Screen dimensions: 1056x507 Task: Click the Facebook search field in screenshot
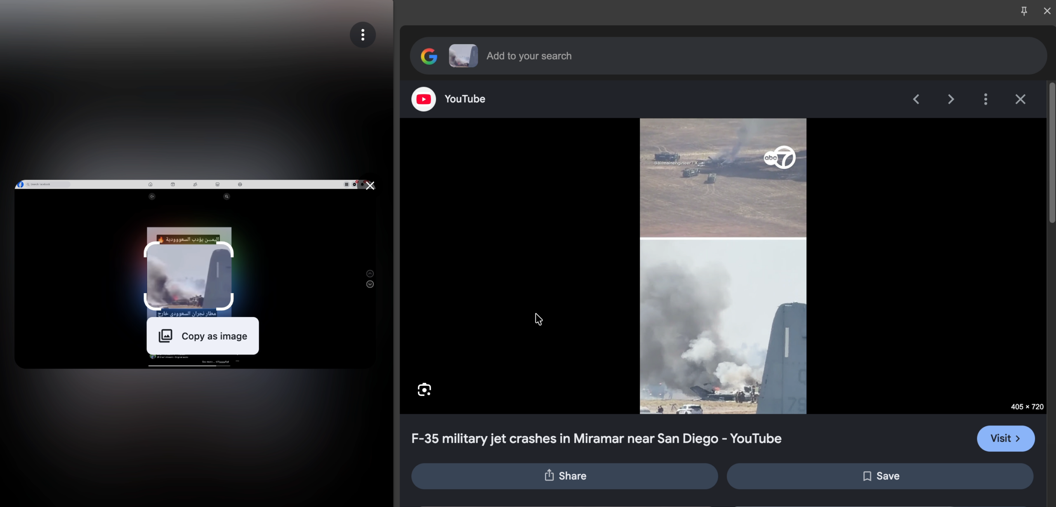[x=48, y=184]
